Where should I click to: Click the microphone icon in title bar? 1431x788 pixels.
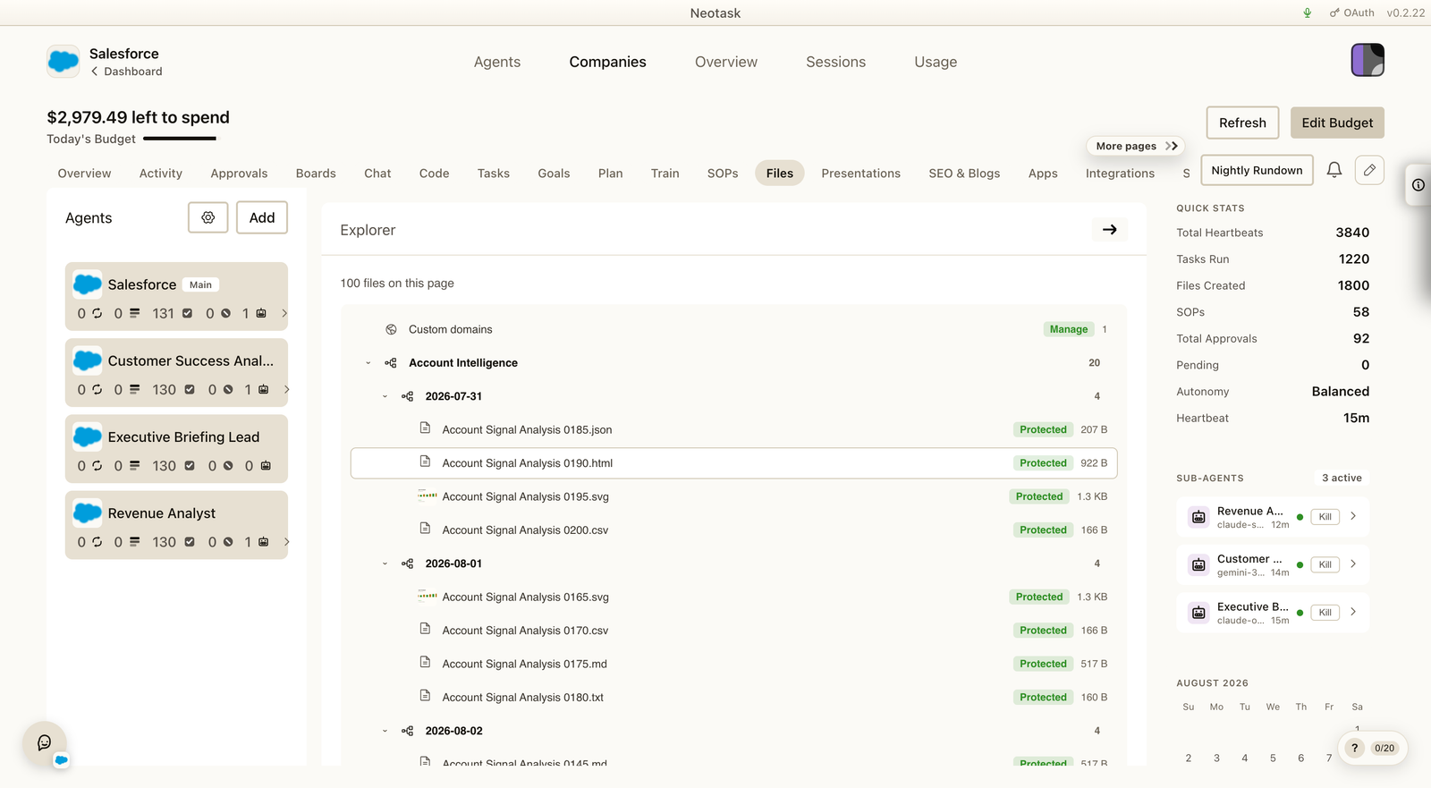coord(1308,13)
